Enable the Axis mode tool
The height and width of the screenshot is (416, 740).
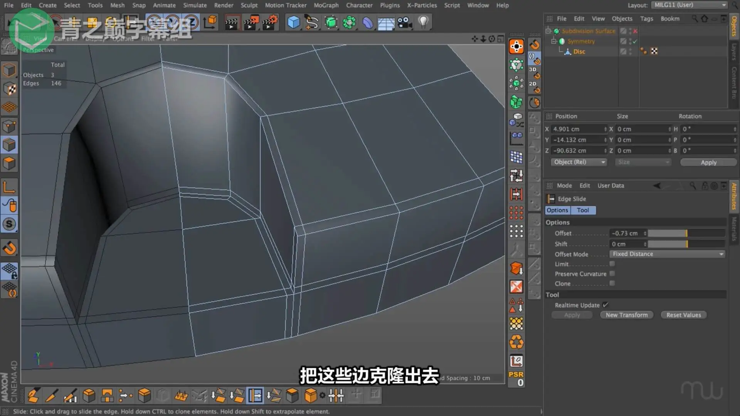[9, 187]
